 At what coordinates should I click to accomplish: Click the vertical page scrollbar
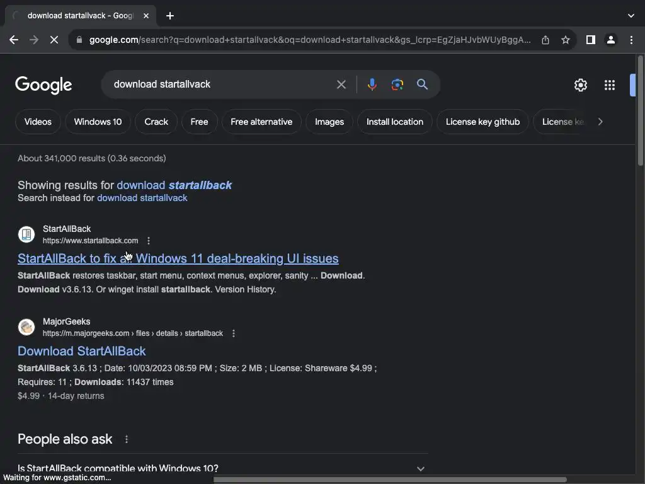tap(640, 110)
